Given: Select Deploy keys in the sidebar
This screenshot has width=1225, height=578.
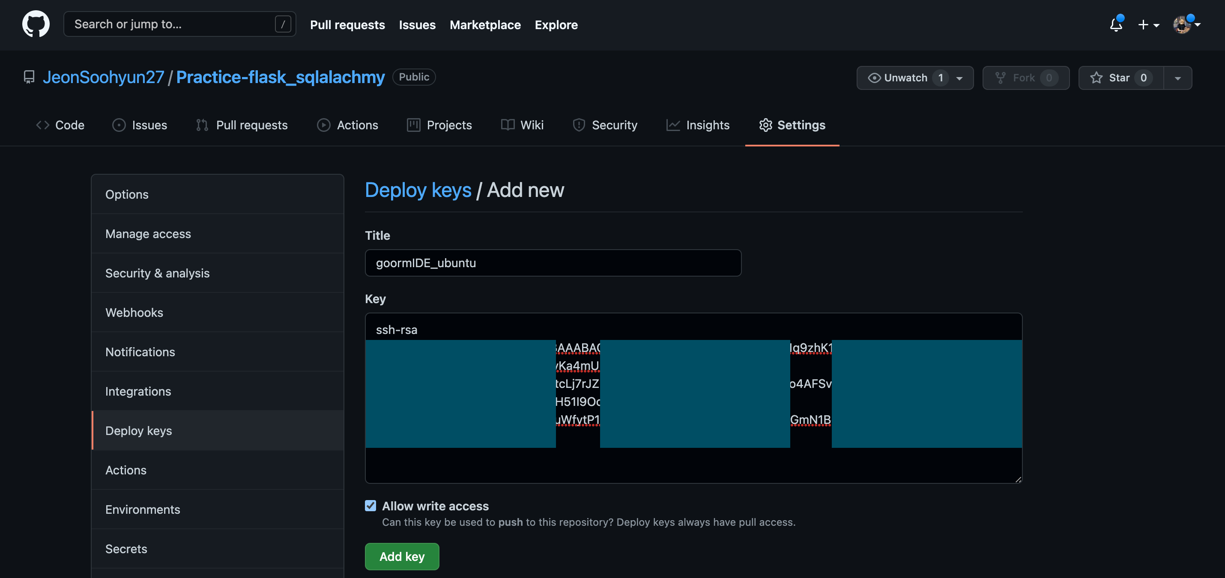Looking at the screenshot, I should [x=217, y=431].
